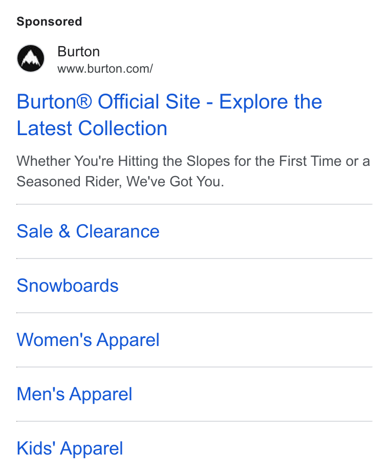This screenshot has width=389, height=475.
Task: Click the word 'Explore' in the headline
Action: [253, 102]
